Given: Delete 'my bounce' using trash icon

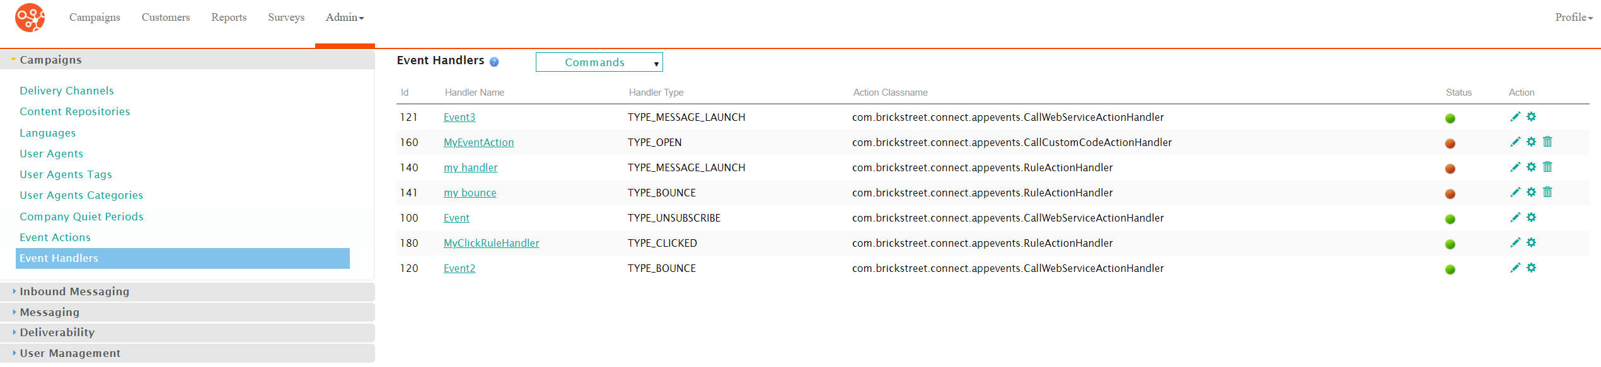Looking at the screenshot, I should pos(1547,192).
